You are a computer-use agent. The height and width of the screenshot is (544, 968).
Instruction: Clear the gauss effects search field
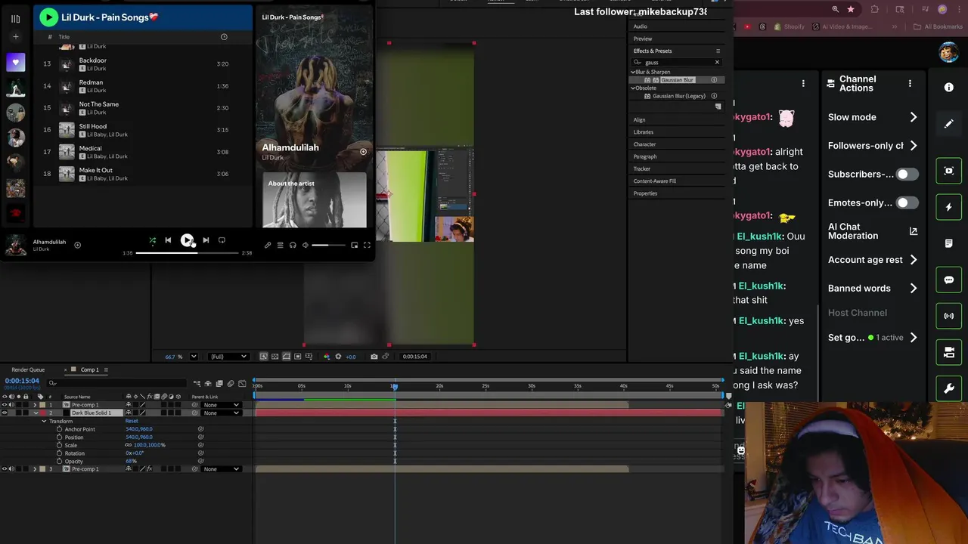[717, 62]
